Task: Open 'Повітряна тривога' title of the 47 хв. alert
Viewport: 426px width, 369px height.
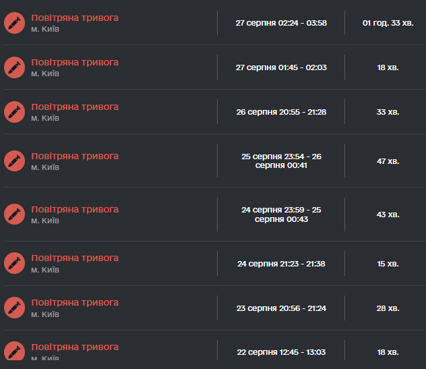Action: click(x=75, y=156)
